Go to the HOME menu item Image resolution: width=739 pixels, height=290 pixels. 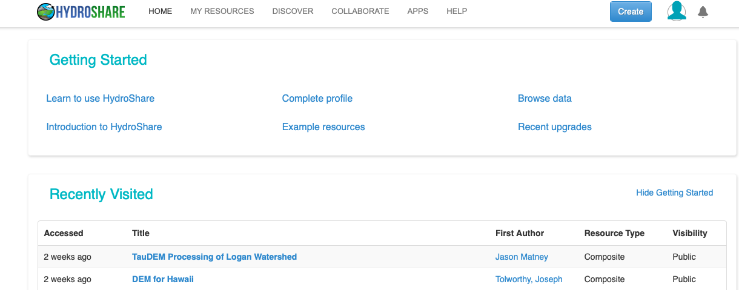161,12
